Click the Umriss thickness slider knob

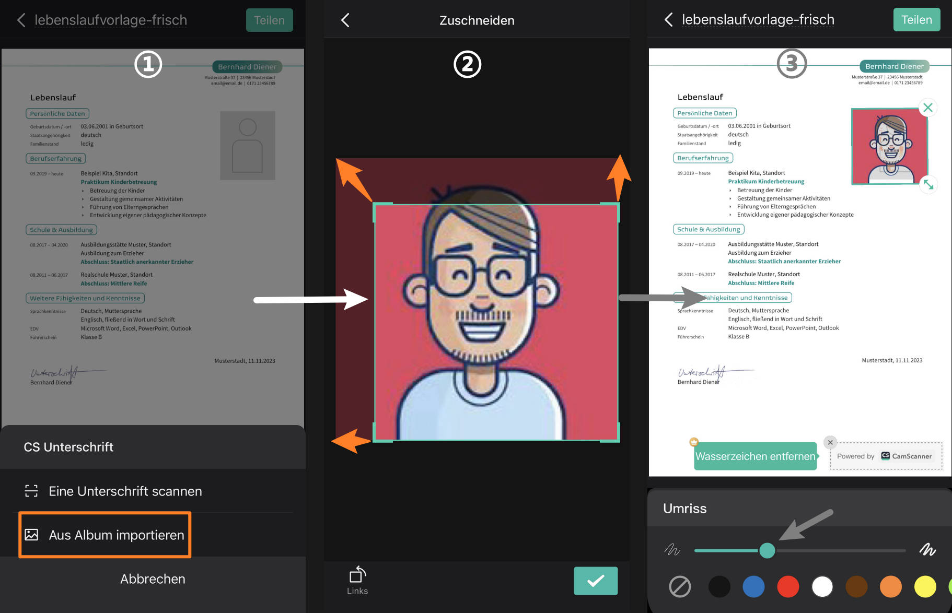point(767,550)
